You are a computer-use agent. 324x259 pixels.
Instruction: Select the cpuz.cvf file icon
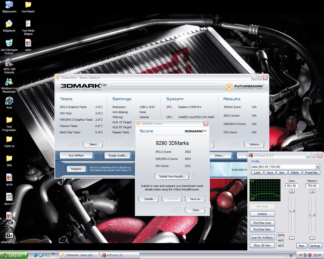(x=9, y=197)
